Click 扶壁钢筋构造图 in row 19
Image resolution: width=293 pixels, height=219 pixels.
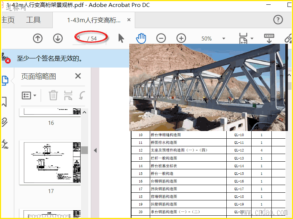click(x=164, y=204)
